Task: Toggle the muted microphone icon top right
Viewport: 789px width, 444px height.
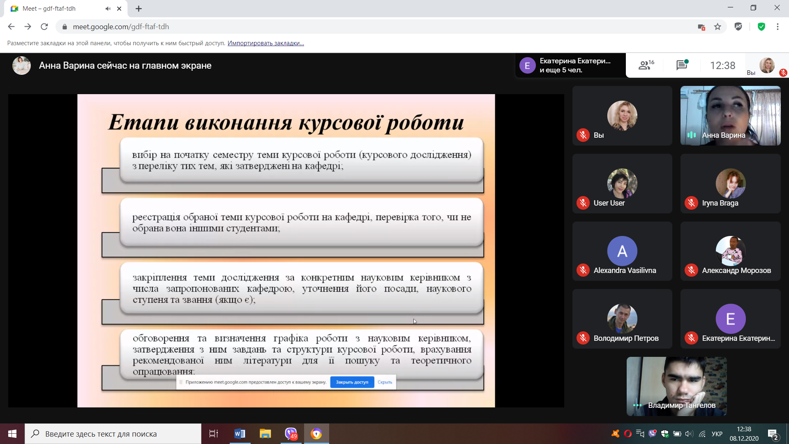Action: coord(783,73)
